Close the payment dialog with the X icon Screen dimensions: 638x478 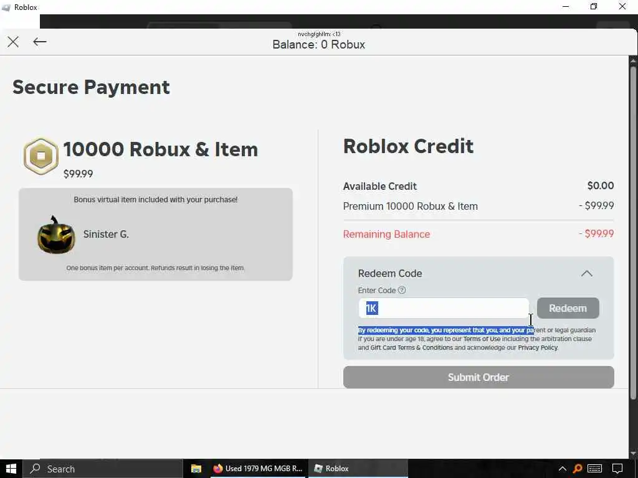tap(13, 42)
